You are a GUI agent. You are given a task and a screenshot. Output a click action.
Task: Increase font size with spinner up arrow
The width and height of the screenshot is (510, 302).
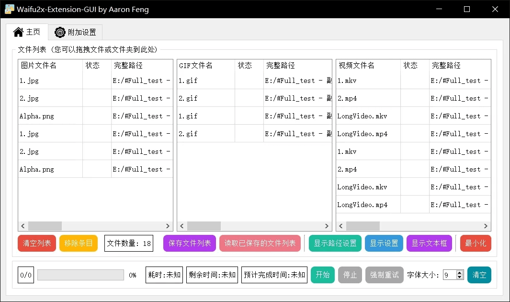tap(460, 273)
